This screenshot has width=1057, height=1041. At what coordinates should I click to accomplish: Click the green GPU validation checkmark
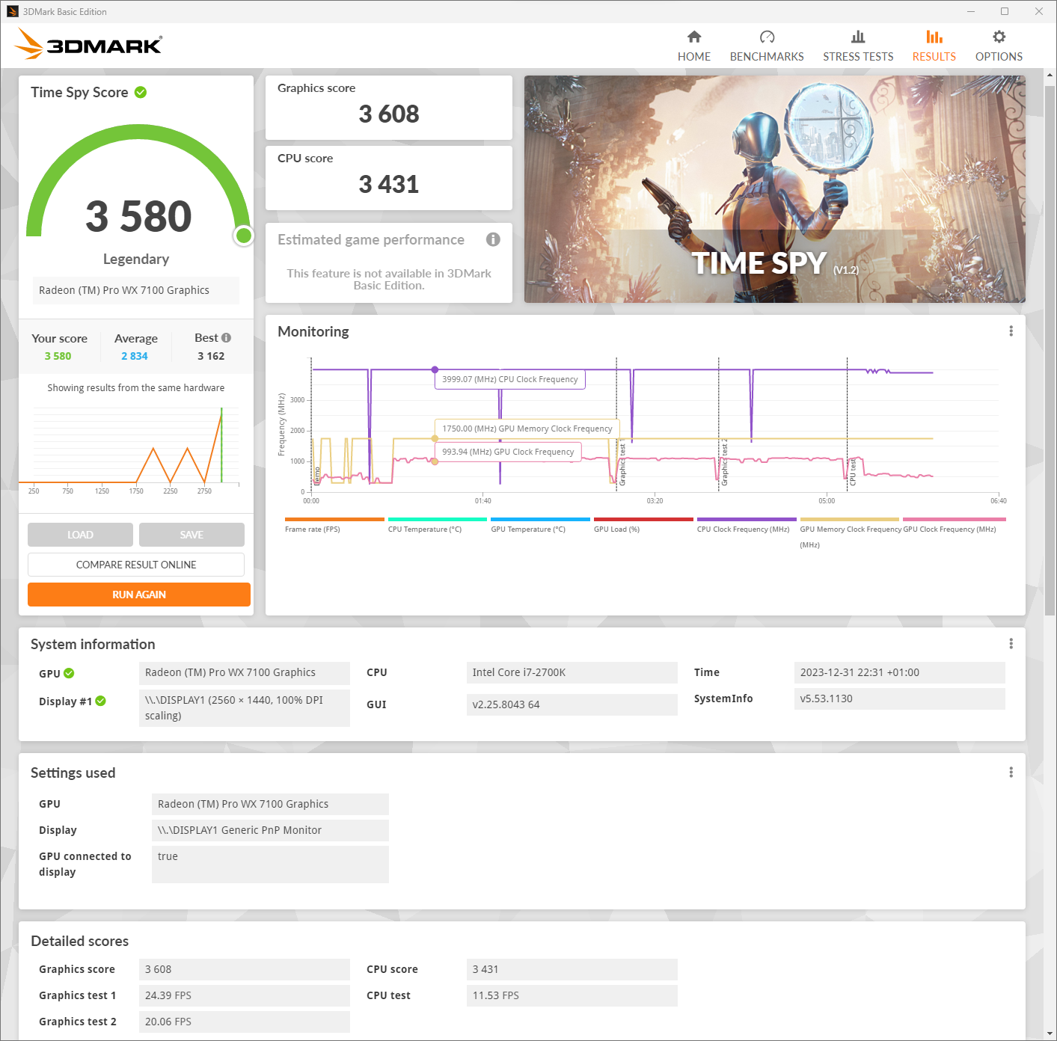point(69,673)
